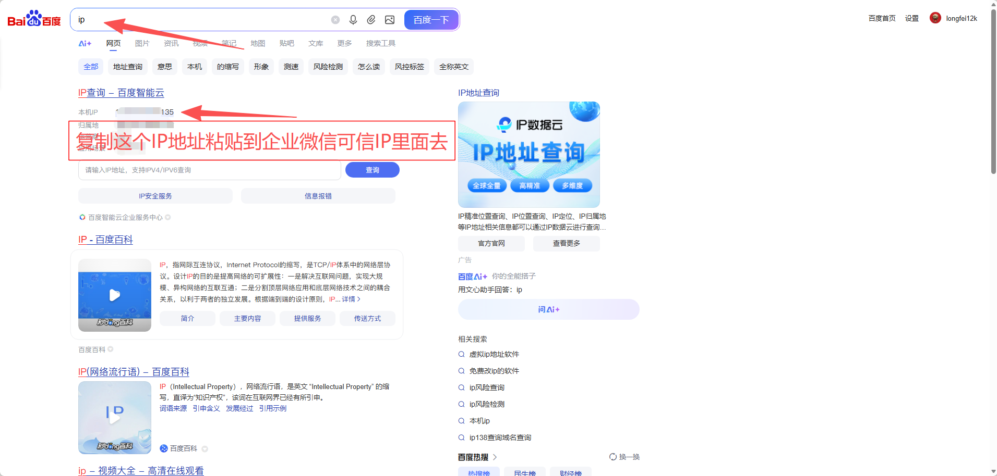The image size is (997, 476).
Task: Click the 词语来源 link
Action: click(173, 408)
